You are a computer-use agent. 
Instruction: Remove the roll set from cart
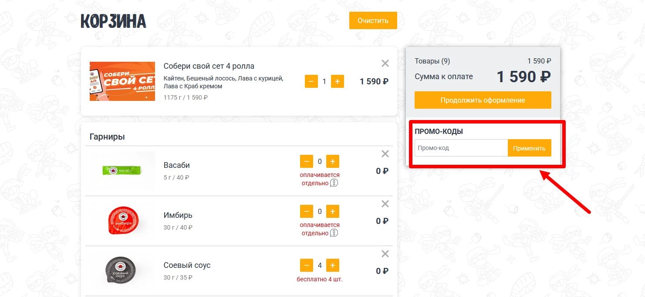point(385,63)
